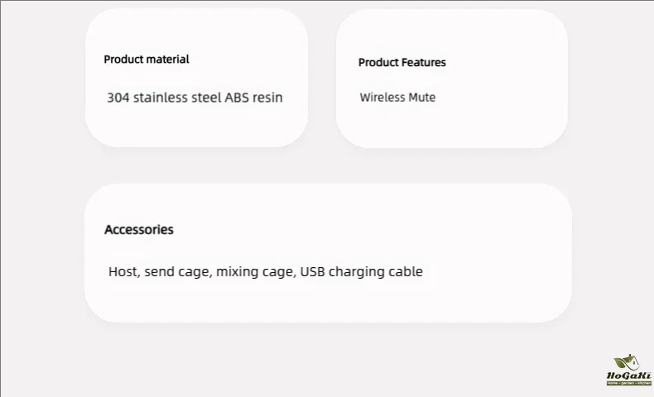Select the Accessories heading

[139, 230]
